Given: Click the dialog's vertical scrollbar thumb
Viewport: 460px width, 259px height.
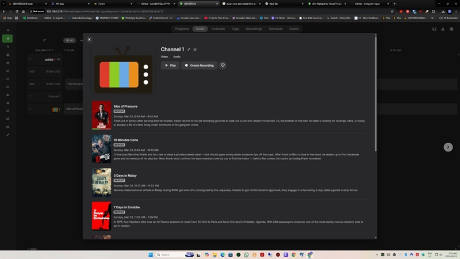Looking at the screenshot, I should click(x=375, y=93).
